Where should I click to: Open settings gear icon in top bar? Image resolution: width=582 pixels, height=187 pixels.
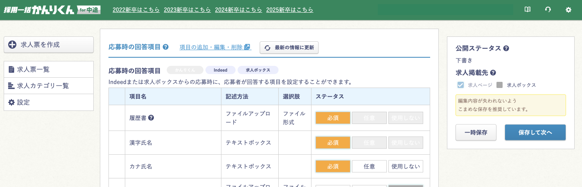pyautogui.click(x=568, y=10)
